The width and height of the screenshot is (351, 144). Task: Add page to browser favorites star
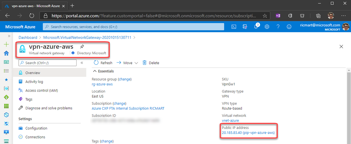(265, 16)
